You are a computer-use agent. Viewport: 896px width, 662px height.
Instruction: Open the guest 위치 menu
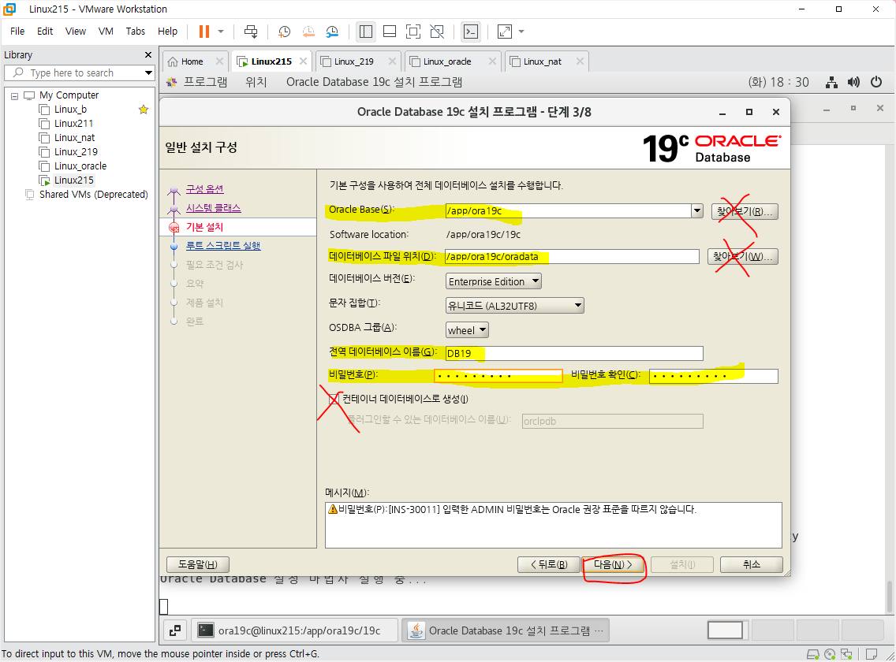[x=256, y=82]
